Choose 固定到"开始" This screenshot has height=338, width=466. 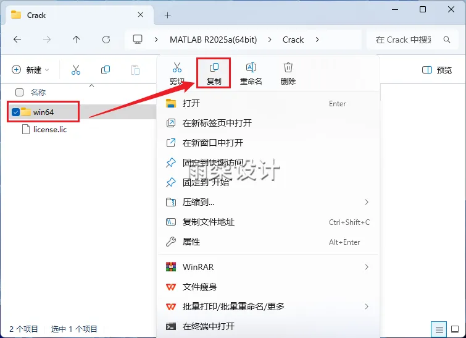point(268,182)
